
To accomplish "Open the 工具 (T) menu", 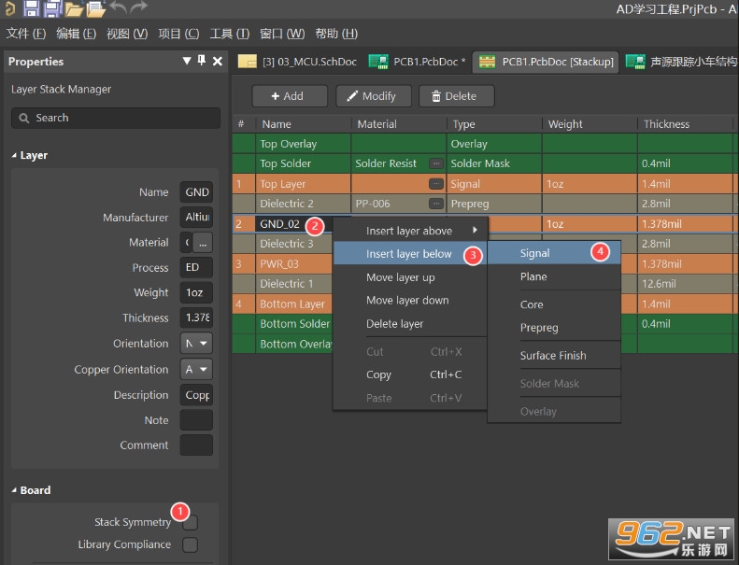I will tap(229, 34).
